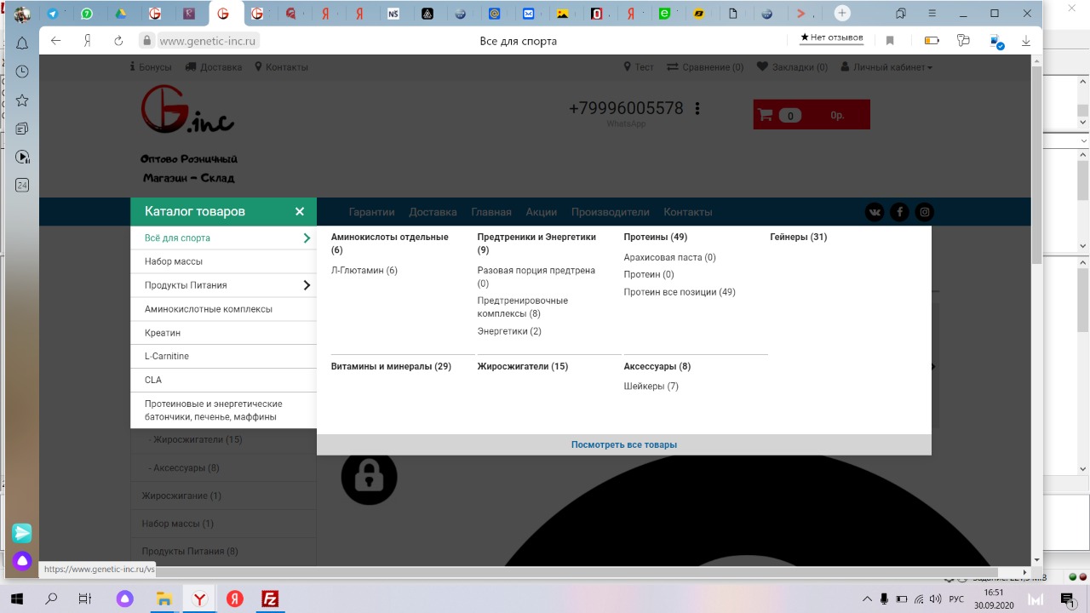Open Протеины (49) category heading

[656, 238]
